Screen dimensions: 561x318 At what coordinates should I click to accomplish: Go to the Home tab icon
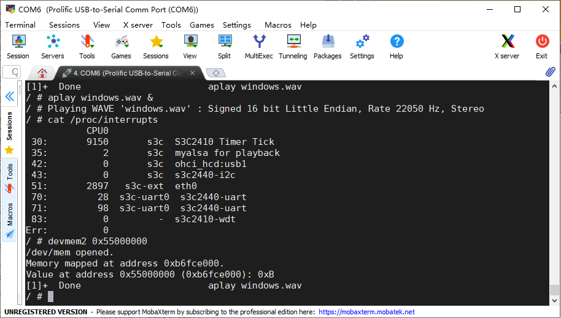point(42,73)
